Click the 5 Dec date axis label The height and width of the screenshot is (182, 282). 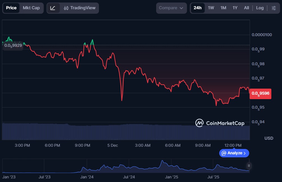(x=112, y=145)
